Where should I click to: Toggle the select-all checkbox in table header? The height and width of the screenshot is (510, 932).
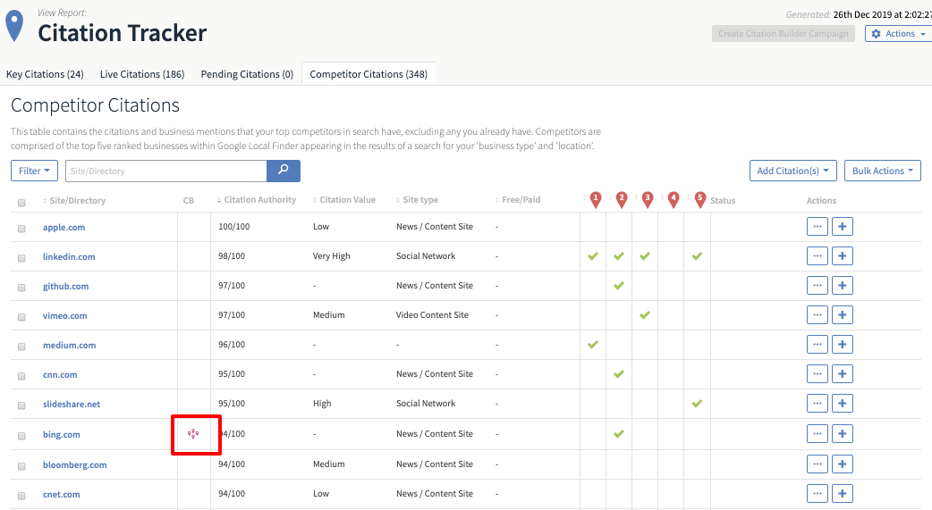tap(21, 203)
